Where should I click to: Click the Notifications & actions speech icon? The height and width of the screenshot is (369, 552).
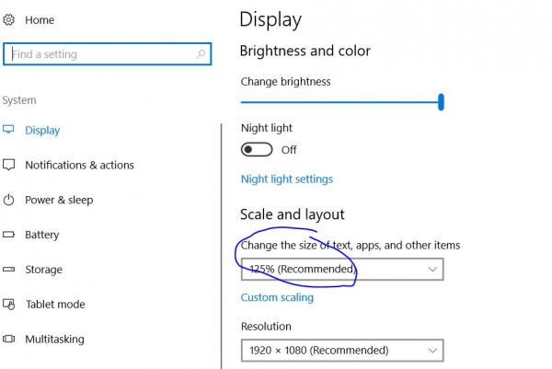[x=8, y=165]
